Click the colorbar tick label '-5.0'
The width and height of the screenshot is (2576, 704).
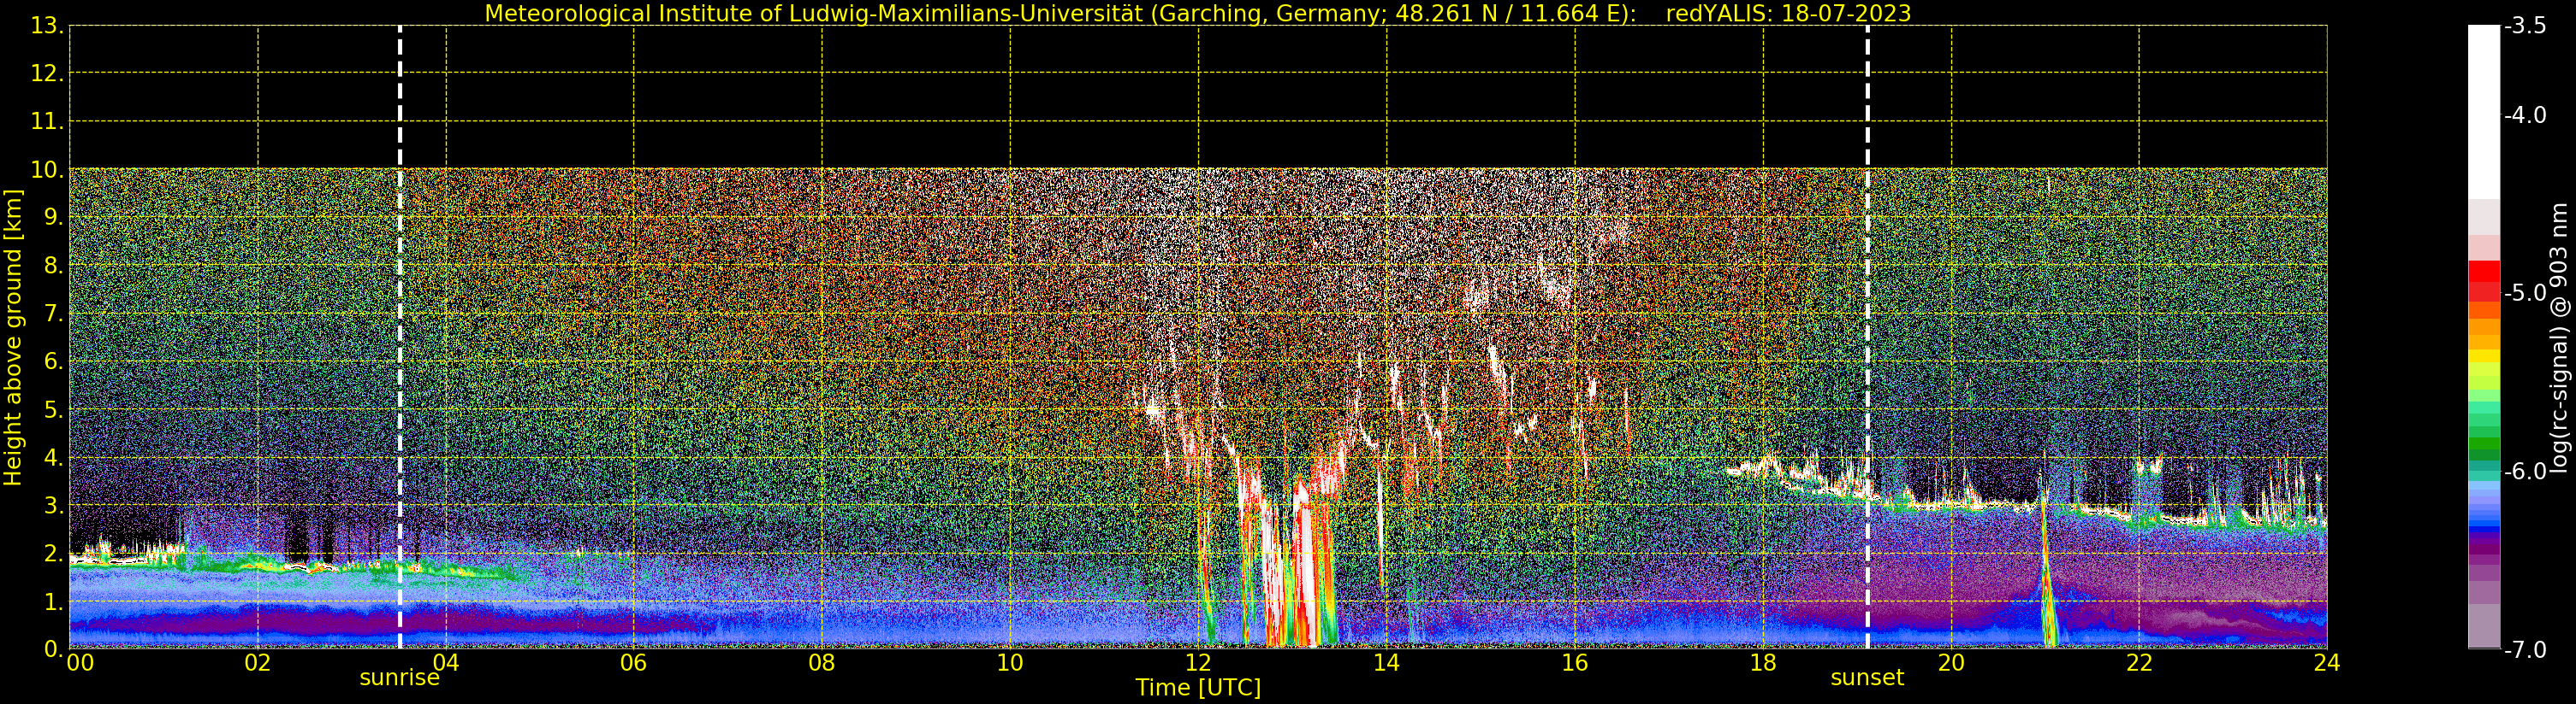2525,292
